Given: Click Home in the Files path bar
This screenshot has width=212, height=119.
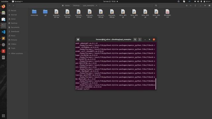Looking at the screenshot, I should click(66, 6).
